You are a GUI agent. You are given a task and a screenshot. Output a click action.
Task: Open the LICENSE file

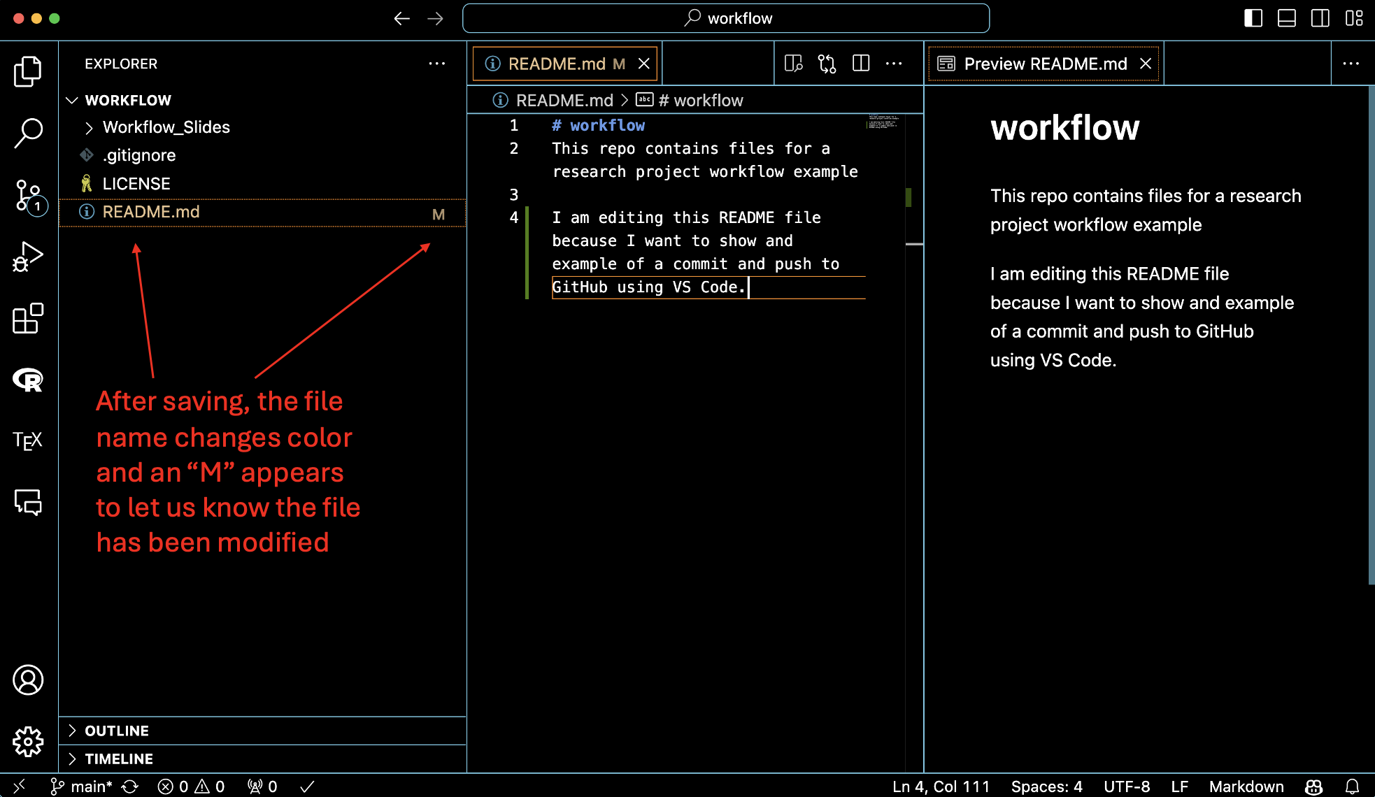[x=262, y=184]
